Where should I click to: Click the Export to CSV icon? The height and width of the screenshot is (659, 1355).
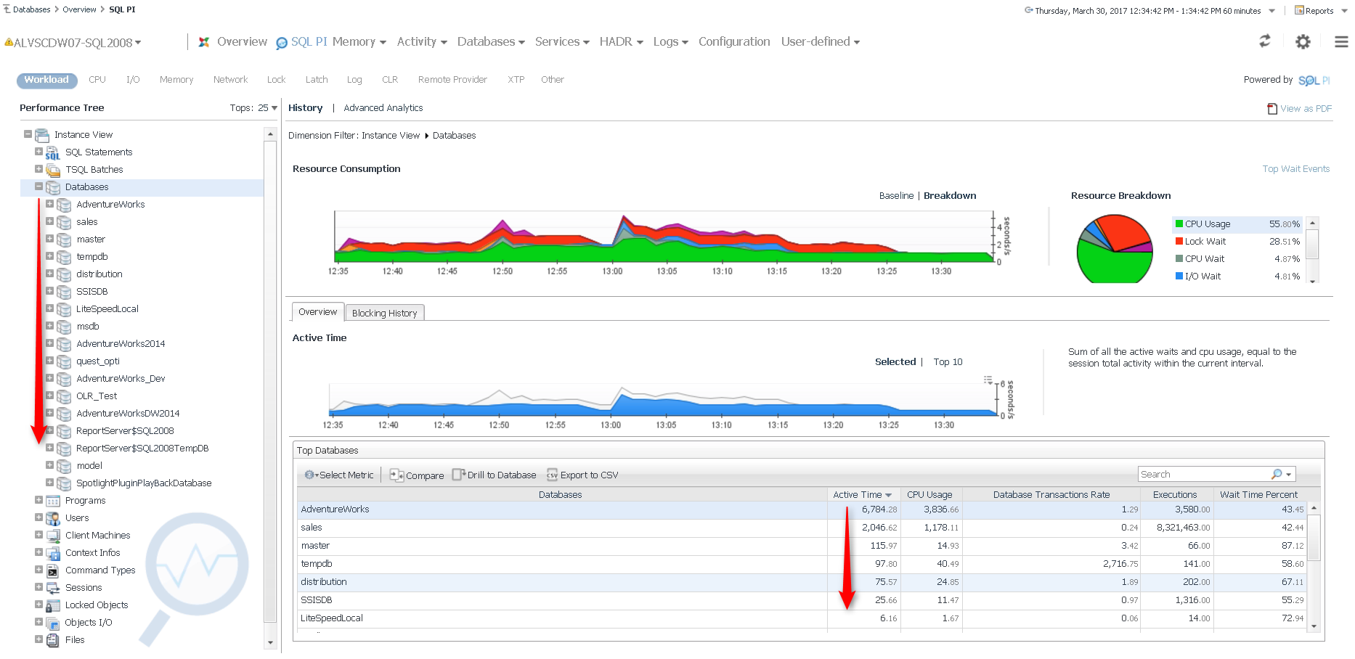(x=552, y=475)
